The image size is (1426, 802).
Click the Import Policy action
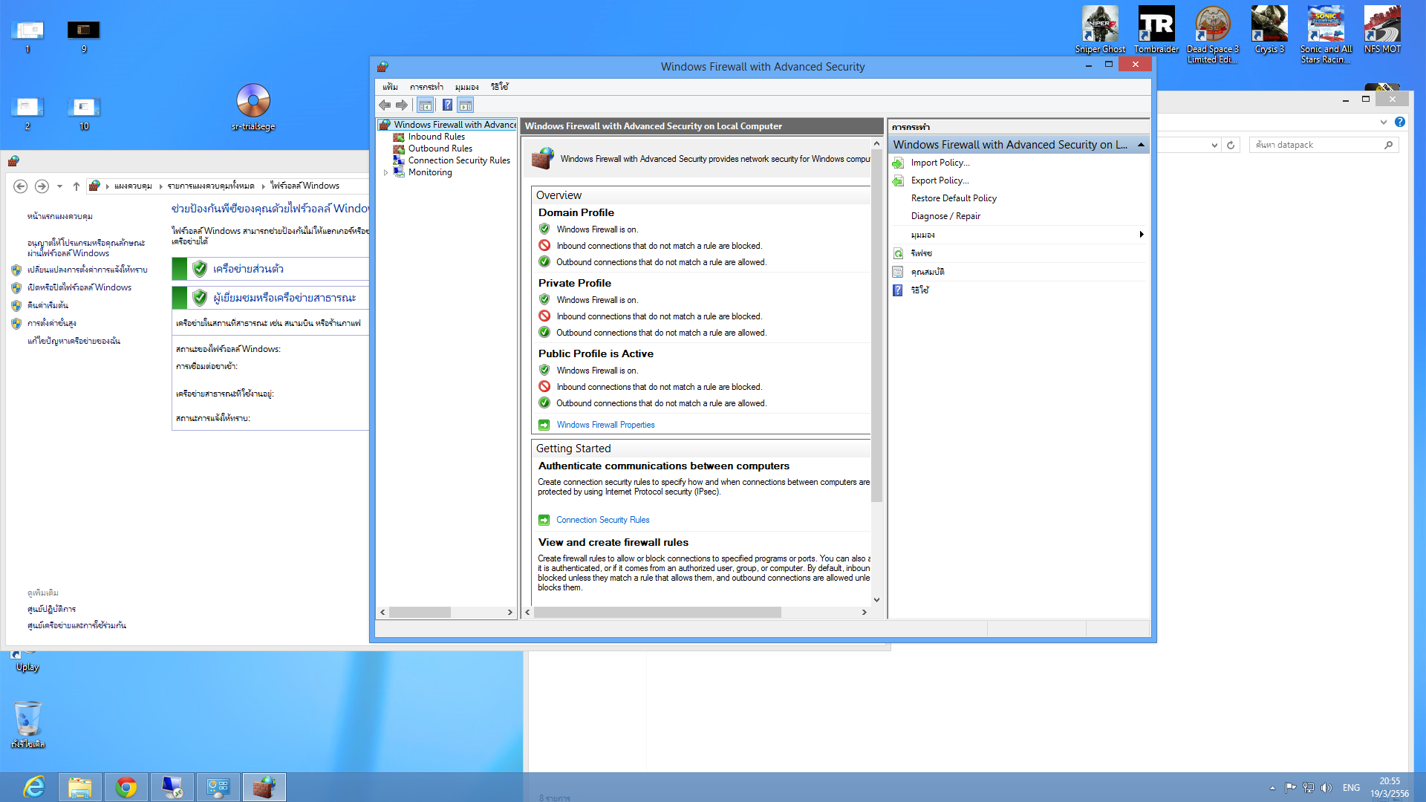[x=940, y=163]
